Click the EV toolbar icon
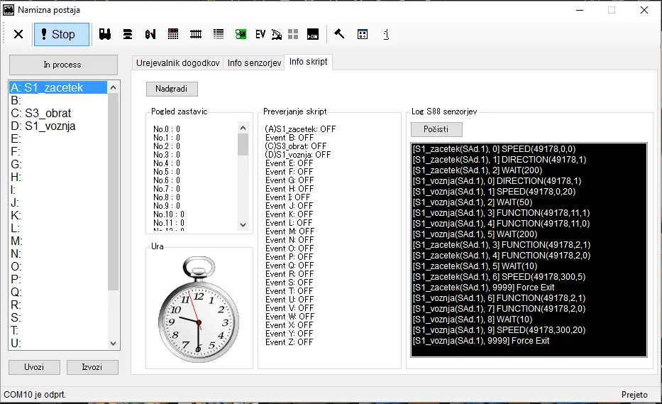 click(x=260, y=34)
